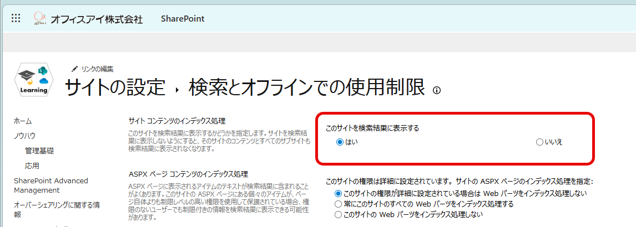Select 権限が詳細に設定されている場合はインデックス処理しない option

coord(339,194)
